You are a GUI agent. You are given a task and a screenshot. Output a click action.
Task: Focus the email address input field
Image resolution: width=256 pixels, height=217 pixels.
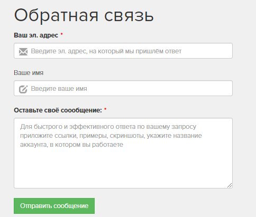(x=123, y=51)
